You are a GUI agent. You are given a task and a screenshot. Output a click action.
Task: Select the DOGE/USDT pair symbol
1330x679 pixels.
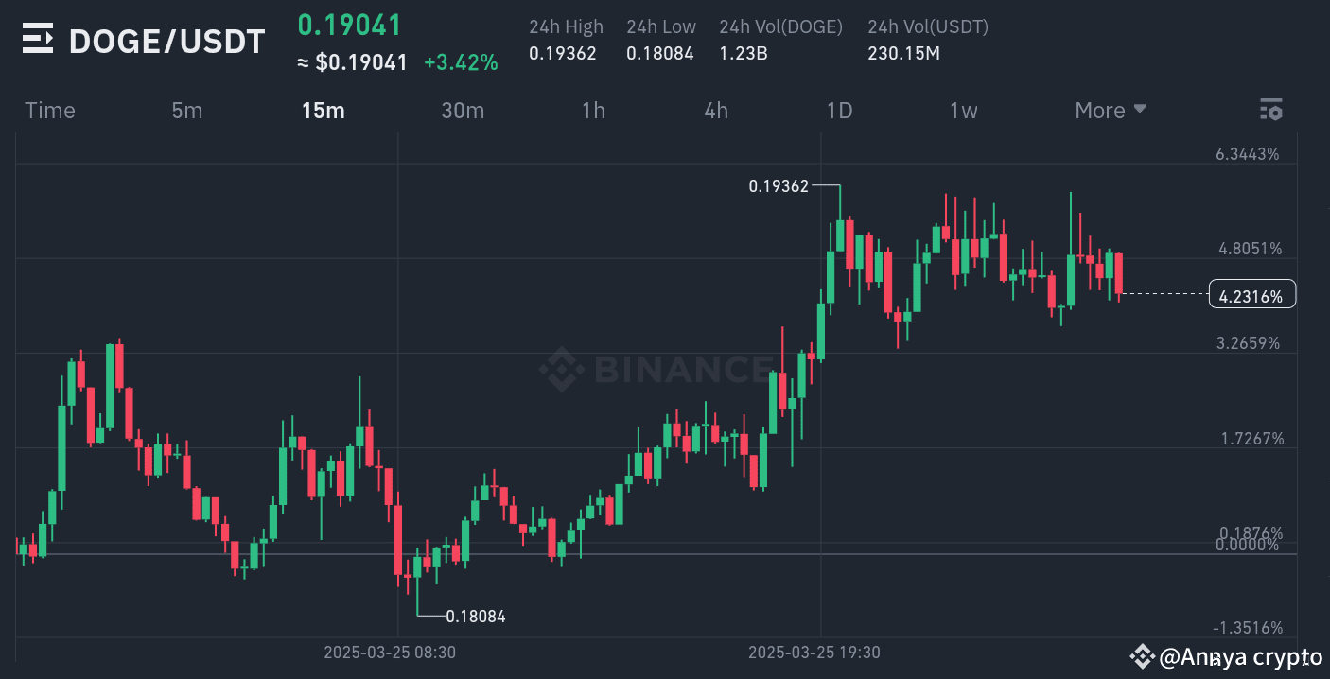pyautogui.click(x=166, y=41)
